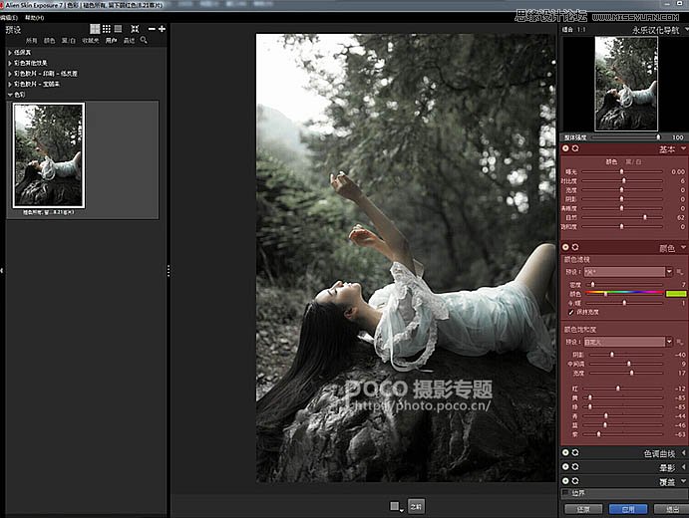Switch presets to list view
Viewport: 689px width, 518px height.
pyautogui.click(x=118, y=29)
